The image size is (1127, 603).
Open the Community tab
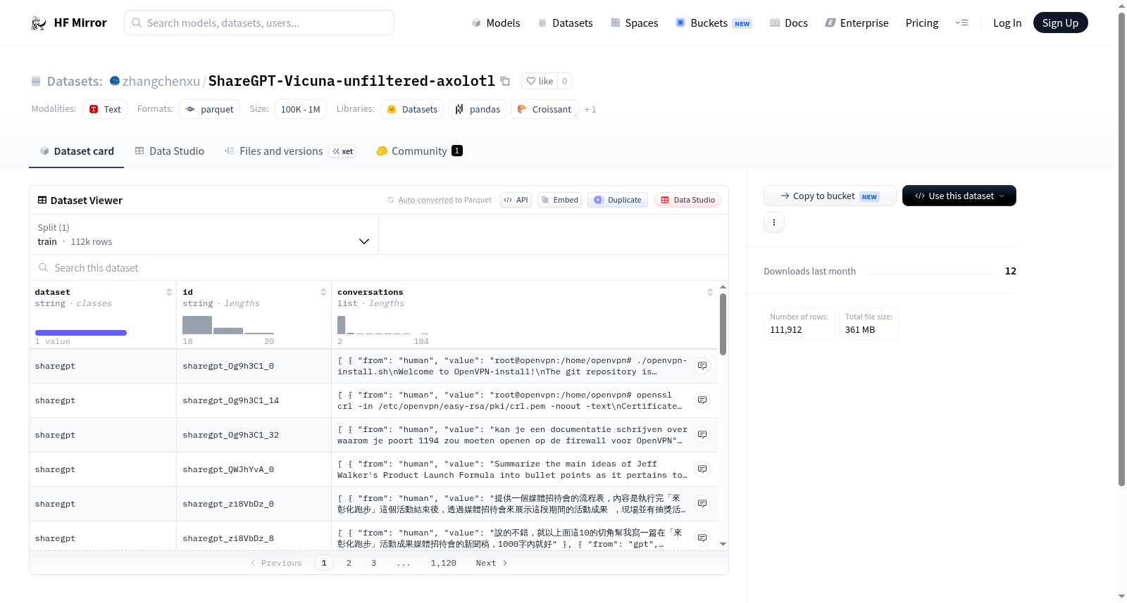click(419, 151)
